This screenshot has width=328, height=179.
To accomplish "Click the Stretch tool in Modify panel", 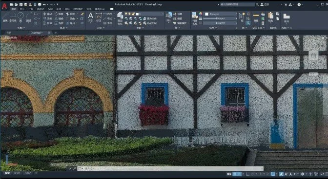I will coord(47,23).
